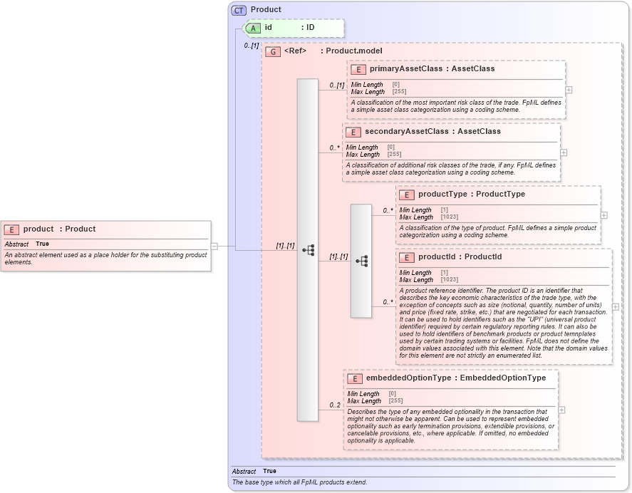Select the E icon of embeddedOptionType
The image size is (632, 493).
pyautogui.click(x=354, y=379)
